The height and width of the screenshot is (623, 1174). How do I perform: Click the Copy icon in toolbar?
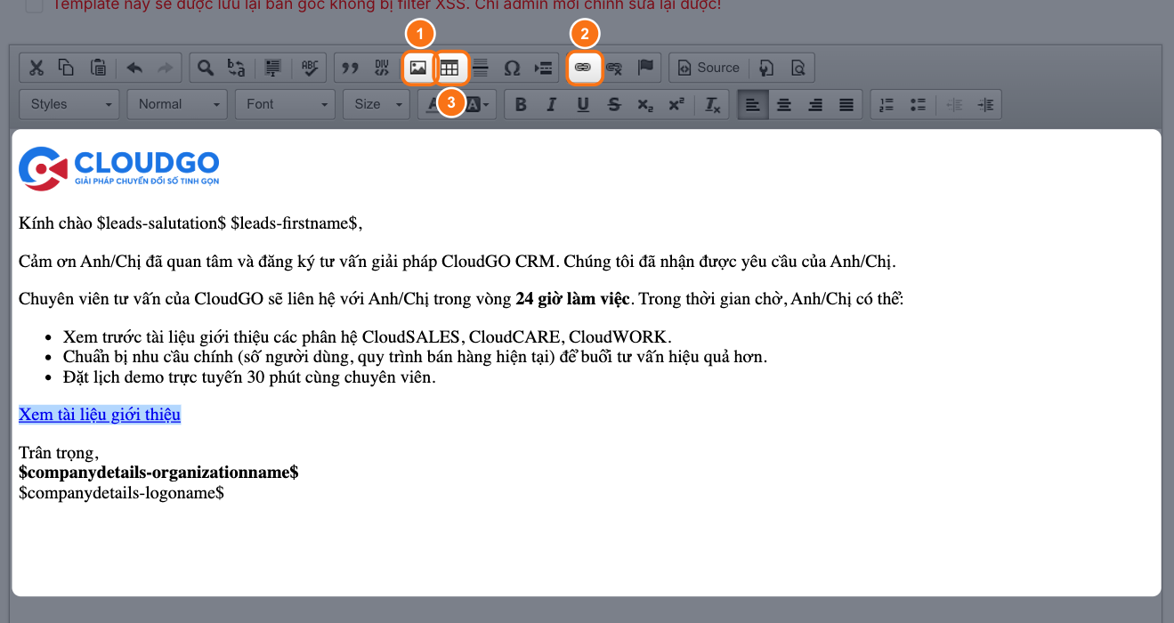[67, 68]
